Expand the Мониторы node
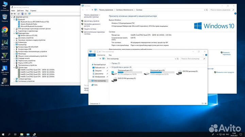This screenshot has width=245, height=137. (x=14, y=54)
